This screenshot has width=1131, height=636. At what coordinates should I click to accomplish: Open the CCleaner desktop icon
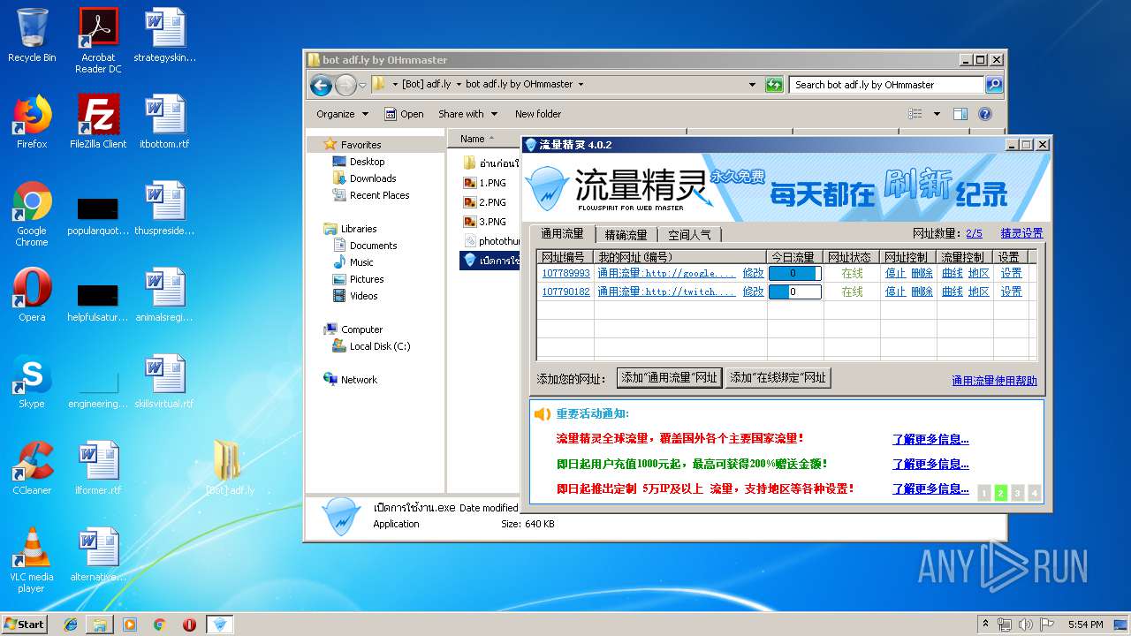coord(32,468)
